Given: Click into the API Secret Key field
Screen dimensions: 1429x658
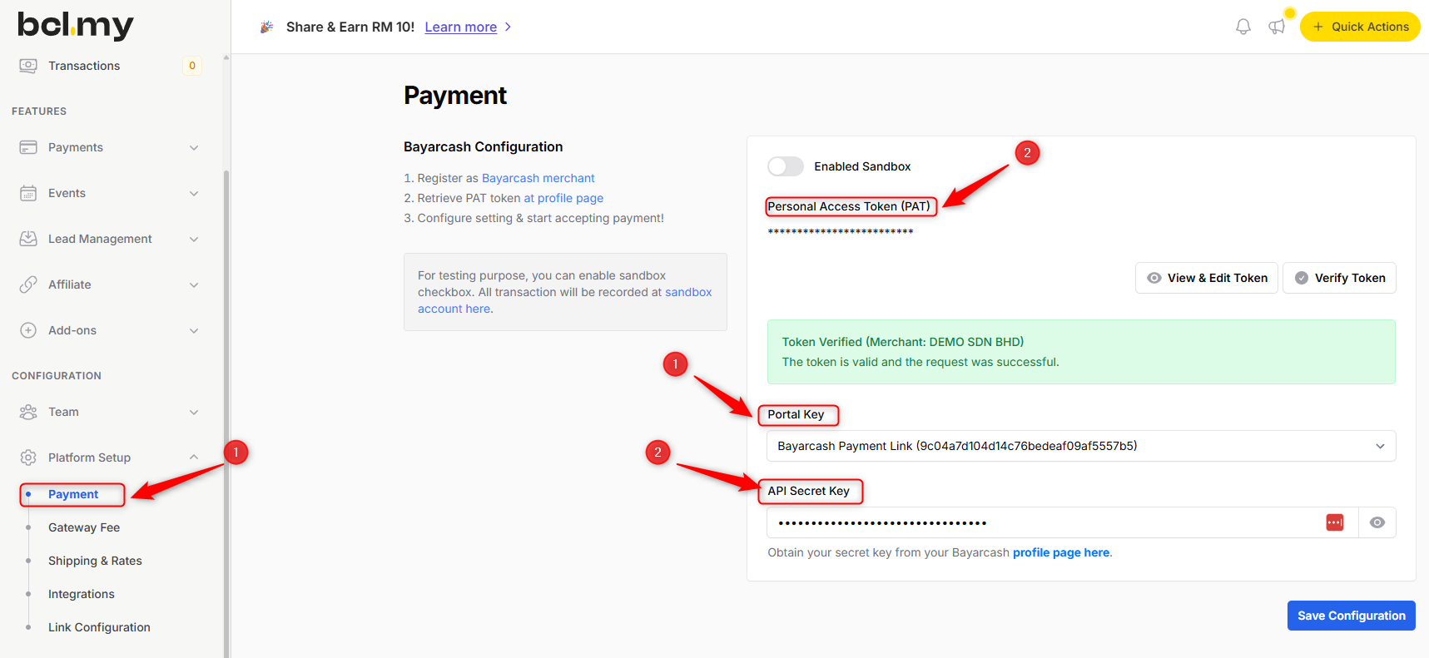Looking at the screenshot, I should click(x=1040, y=522).
